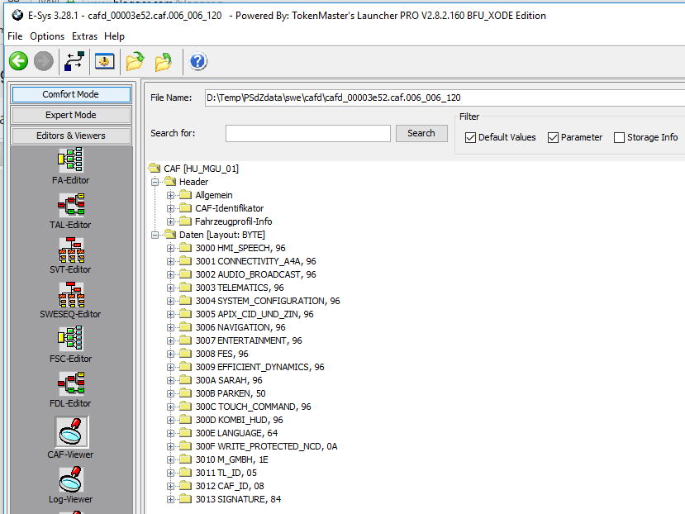The height and width of the screenshot is (514, 685).
Task: Open the FDL-Editor icon
Action: [70, 383]
